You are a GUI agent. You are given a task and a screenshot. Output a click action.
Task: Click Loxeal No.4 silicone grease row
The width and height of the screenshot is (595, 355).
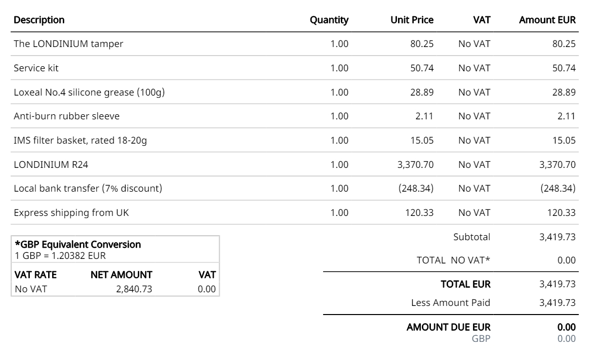[89, 92]
